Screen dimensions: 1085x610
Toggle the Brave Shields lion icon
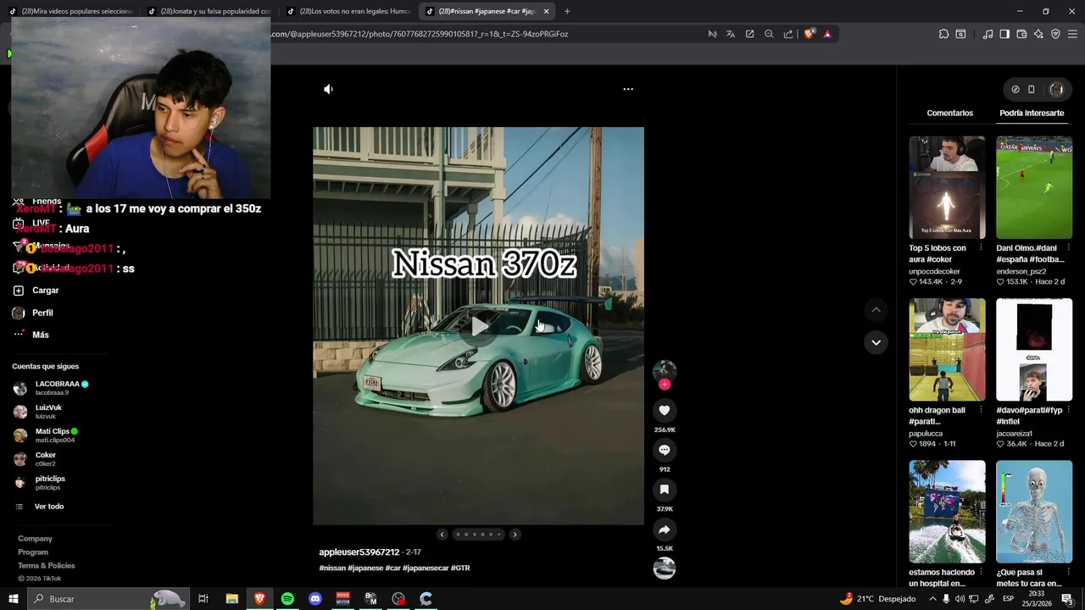pyautogui.click(x=809, y=34)
